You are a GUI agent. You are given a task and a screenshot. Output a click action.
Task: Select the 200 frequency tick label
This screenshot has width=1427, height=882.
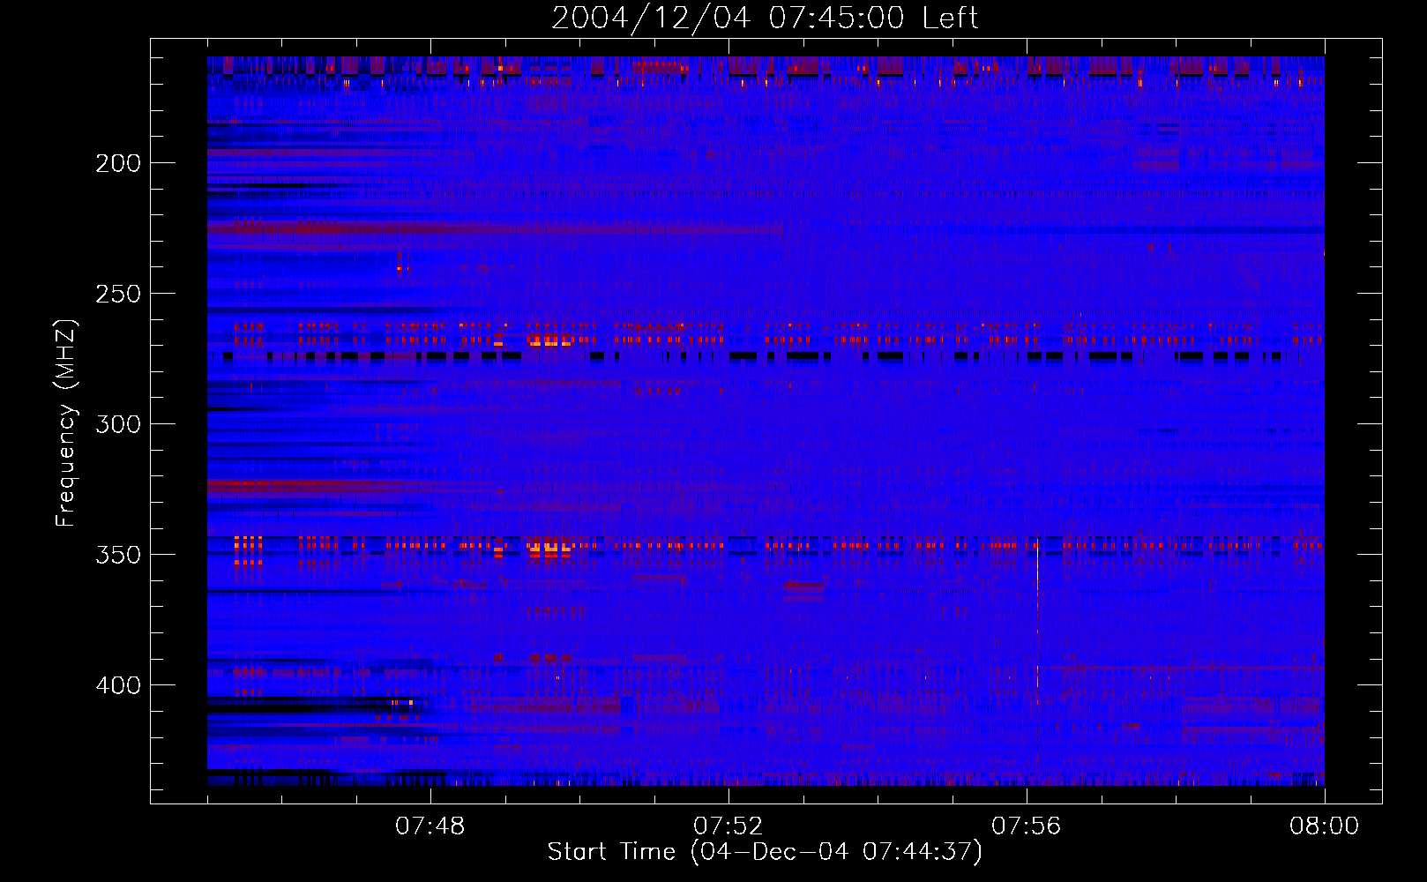coord(118,163)
